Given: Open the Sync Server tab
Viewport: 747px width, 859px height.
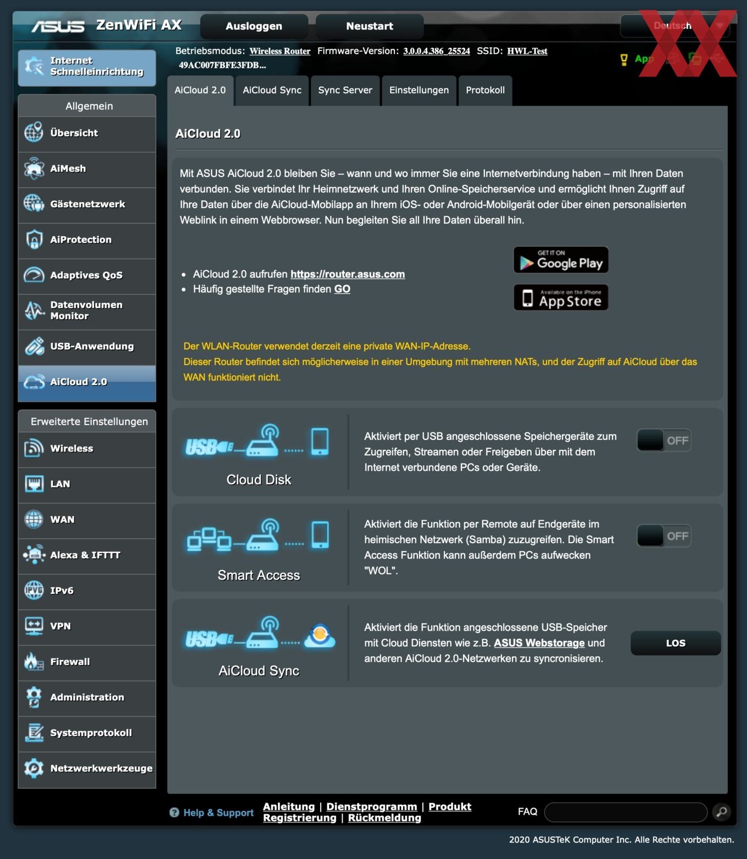Looking at the screenshot, I should coord(345,90).
